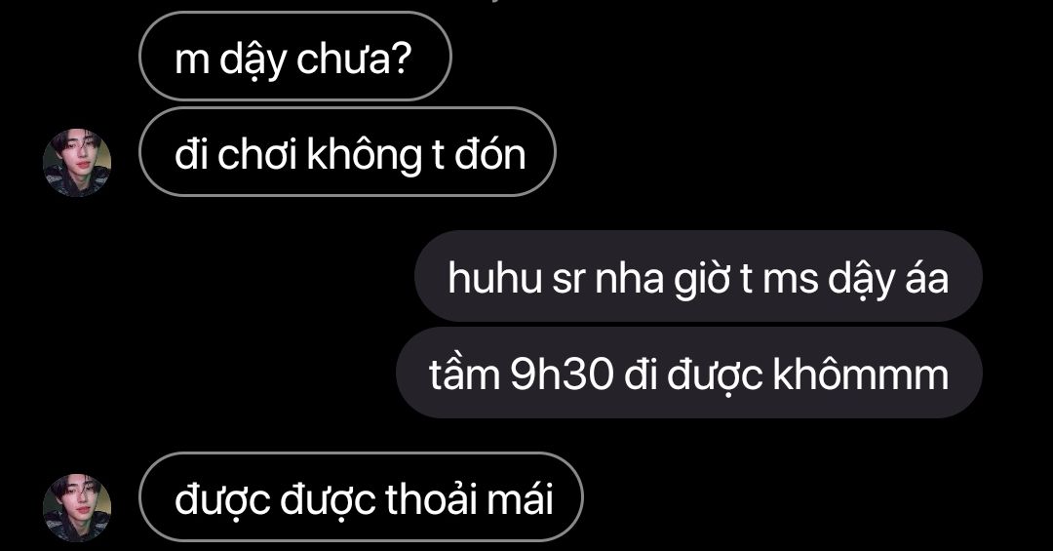This screenshot has height=551, width=1053.
Task: Open sender avatar beside 'được được thoải mái'
Action: coord(77,508)
